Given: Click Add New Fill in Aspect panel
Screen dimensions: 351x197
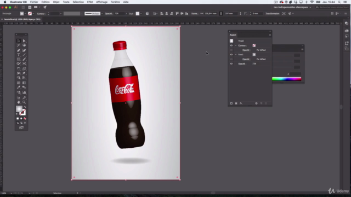Looking at the screenshot, I should tap(236, 103).
